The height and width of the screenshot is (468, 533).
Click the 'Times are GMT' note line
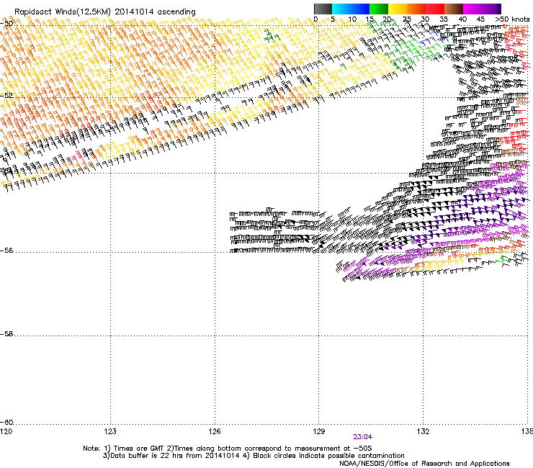[228, 449]
